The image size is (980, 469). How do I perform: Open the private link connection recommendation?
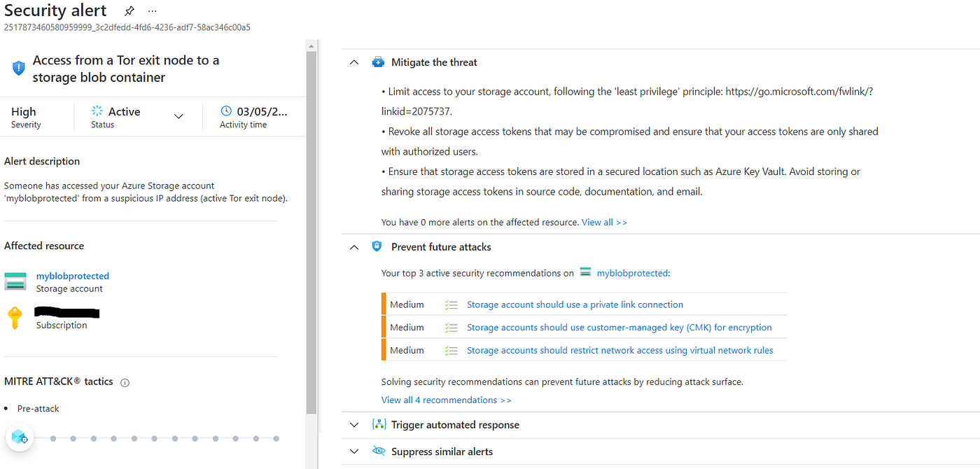pos(575,304)
